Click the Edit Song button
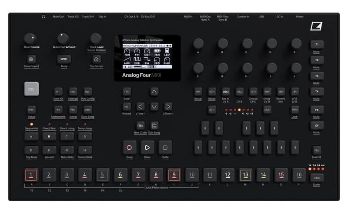 tap(154, 126)
